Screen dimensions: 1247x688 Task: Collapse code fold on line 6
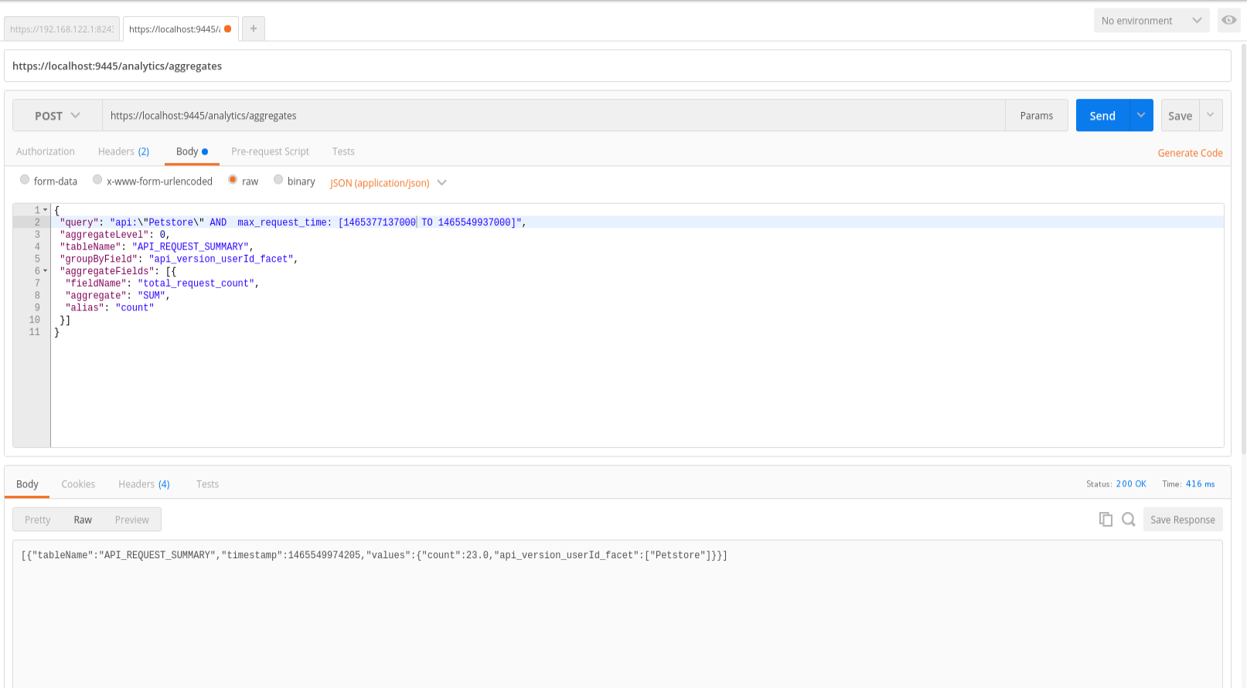click(x=46, y=271)
